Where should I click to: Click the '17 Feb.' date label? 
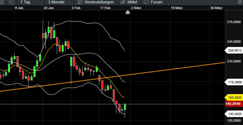point(105,8)
